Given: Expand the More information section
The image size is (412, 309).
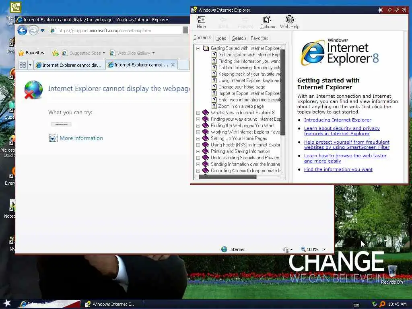Looking at the screenshot, I should 53,138.
